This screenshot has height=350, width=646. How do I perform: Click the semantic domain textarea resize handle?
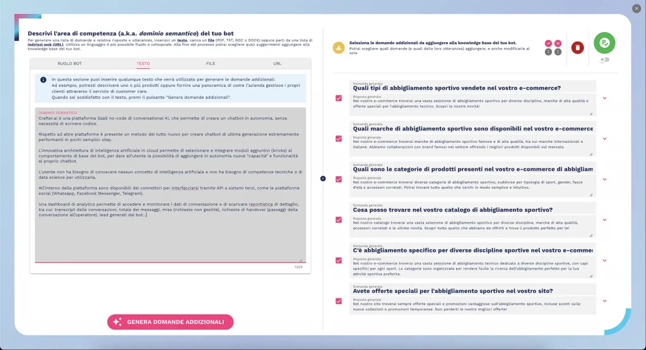pyautogui.click(x=301, y=260)
